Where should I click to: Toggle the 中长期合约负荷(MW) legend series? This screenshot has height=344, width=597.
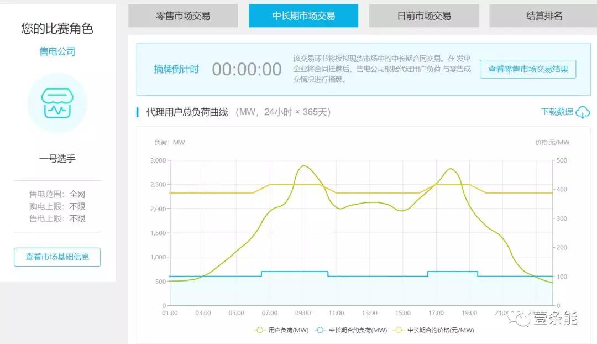358,330
